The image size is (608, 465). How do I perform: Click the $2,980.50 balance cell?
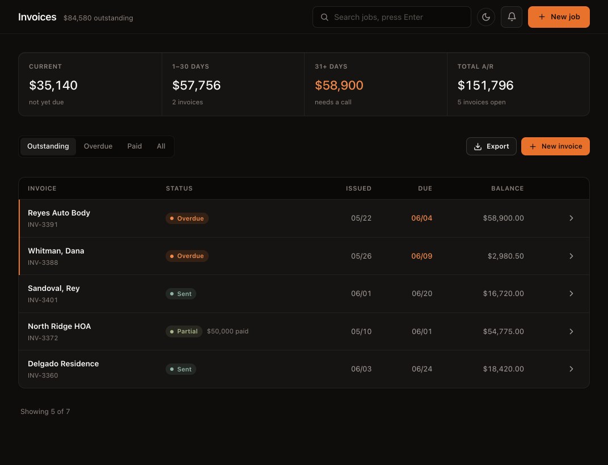(506, 256)
